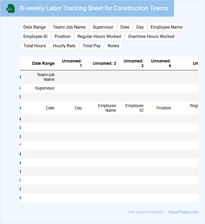205x224 pixels.
Task: Select the Team/Job Name tag
Action: 69,27
